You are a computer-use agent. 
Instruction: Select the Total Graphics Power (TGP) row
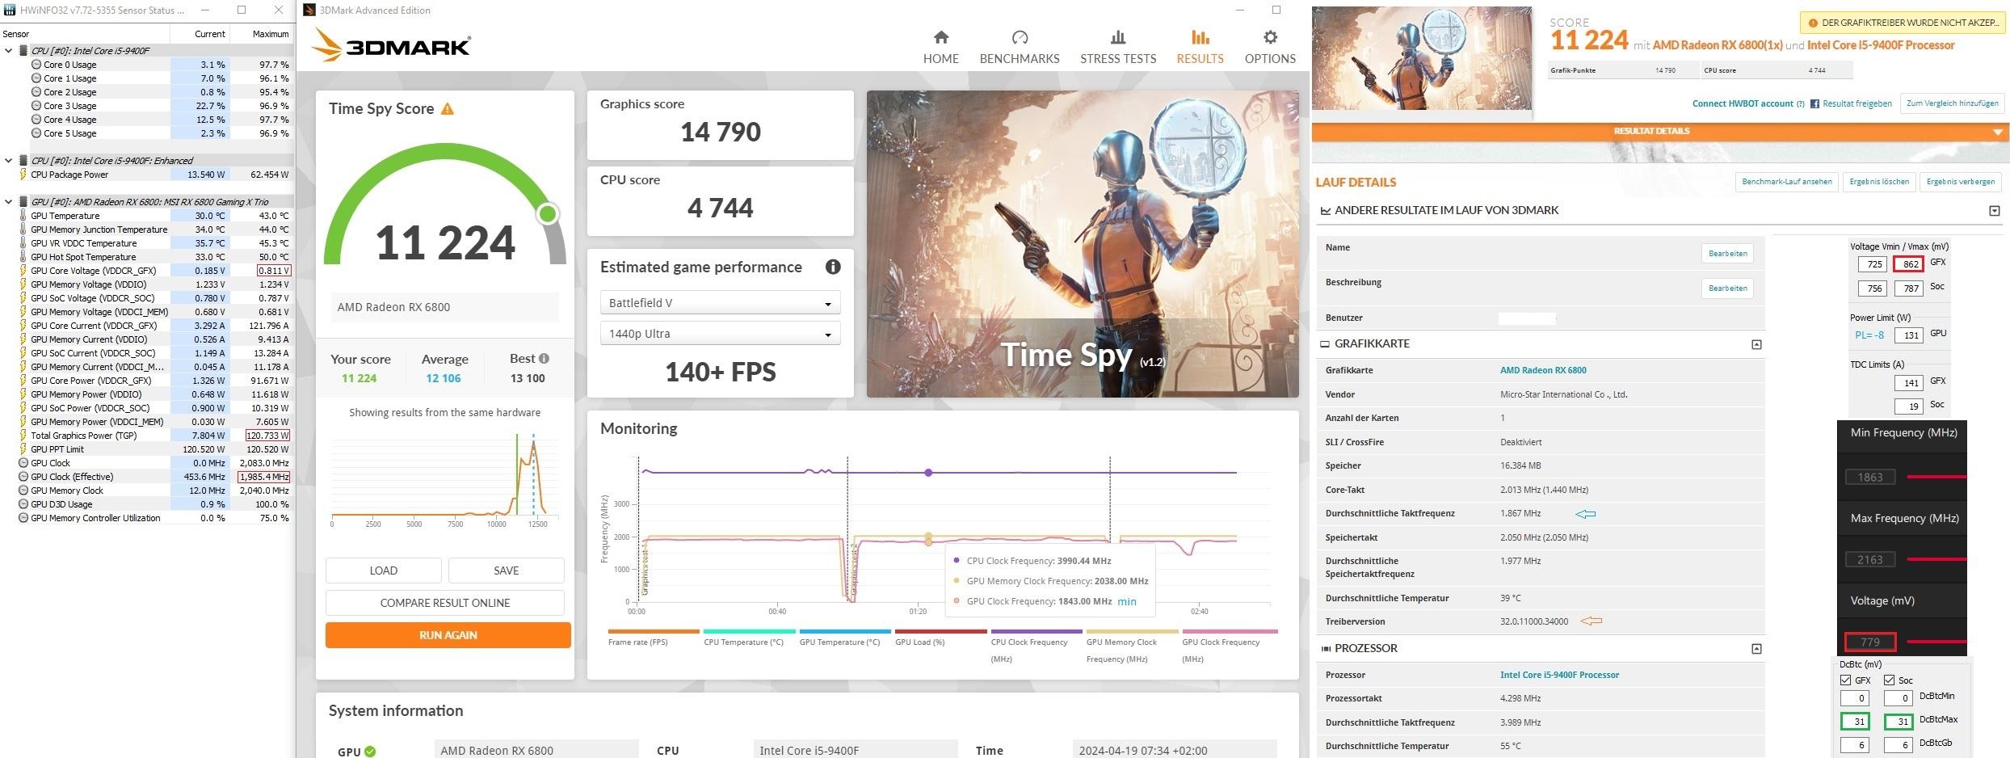pos(147,436)
